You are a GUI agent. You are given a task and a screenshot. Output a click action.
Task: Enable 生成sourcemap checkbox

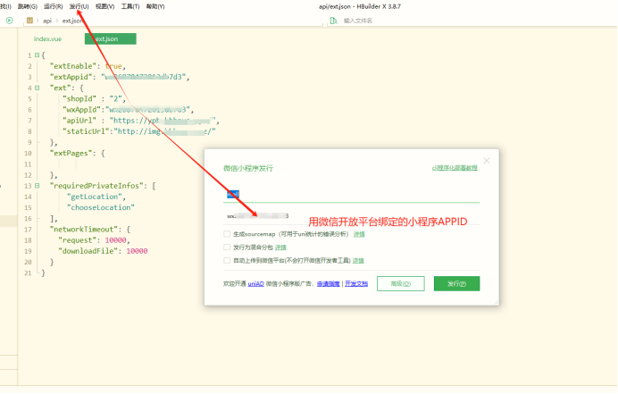coord(227,234)
